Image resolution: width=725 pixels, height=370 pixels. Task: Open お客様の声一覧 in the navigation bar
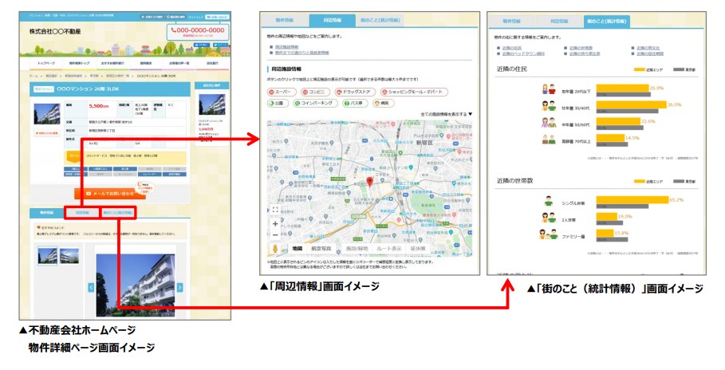tap(179, 63)
